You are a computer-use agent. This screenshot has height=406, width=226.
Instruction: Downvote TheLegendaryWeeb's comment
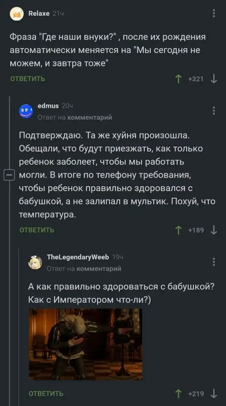[x=213, y=393]
